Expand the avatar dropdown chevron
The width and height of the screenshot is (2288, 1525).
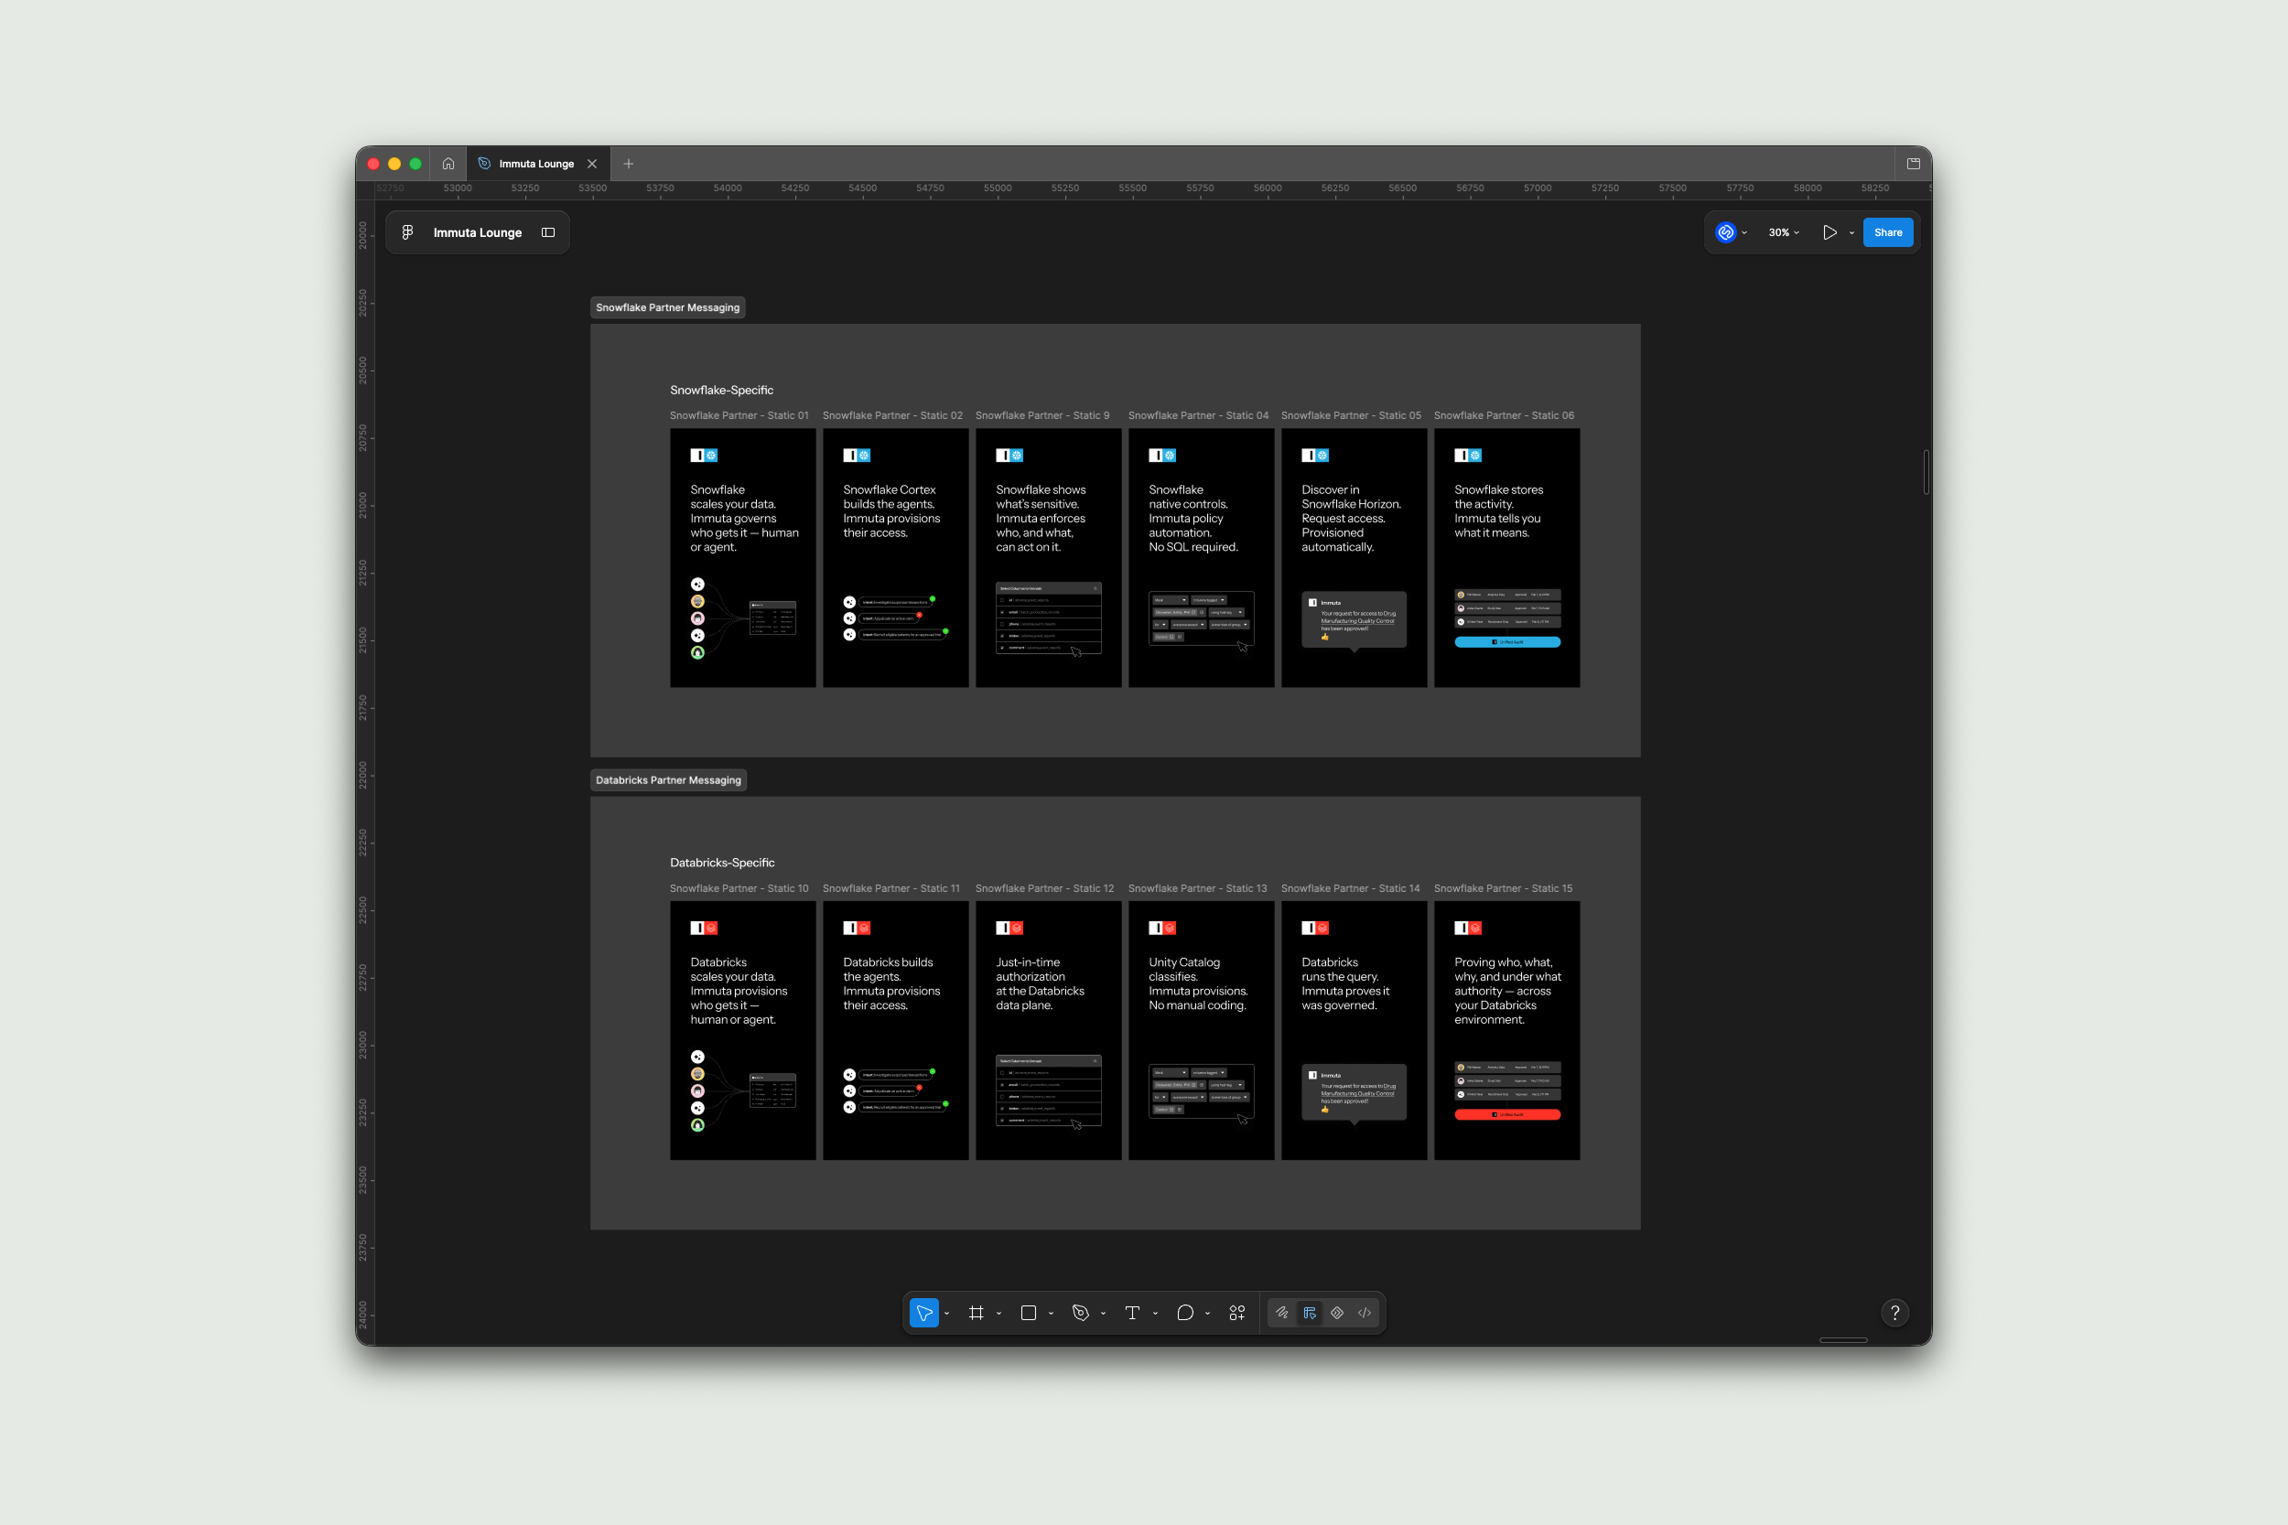click(1745, 232)
